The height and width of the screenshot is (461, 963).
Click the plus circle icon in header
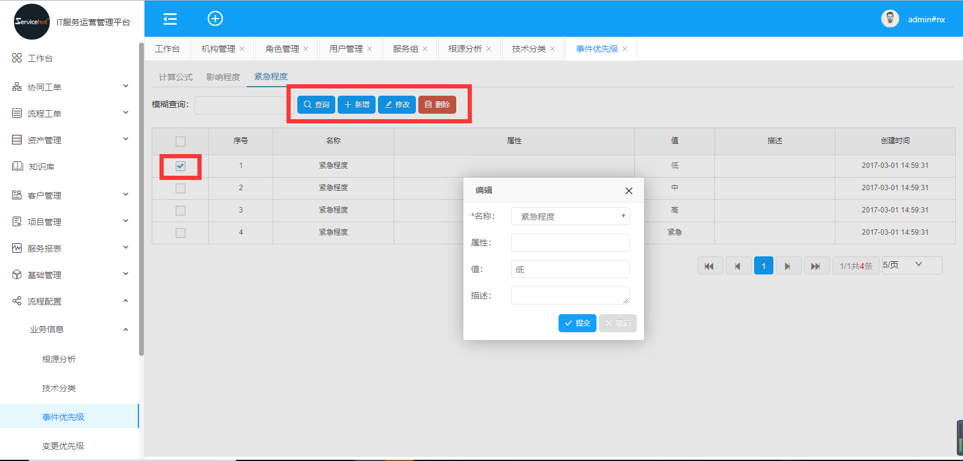[x=215, y=19]
